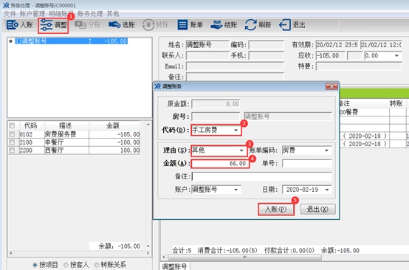
Task: Click the 单号 input field
Action: (307, 164)
